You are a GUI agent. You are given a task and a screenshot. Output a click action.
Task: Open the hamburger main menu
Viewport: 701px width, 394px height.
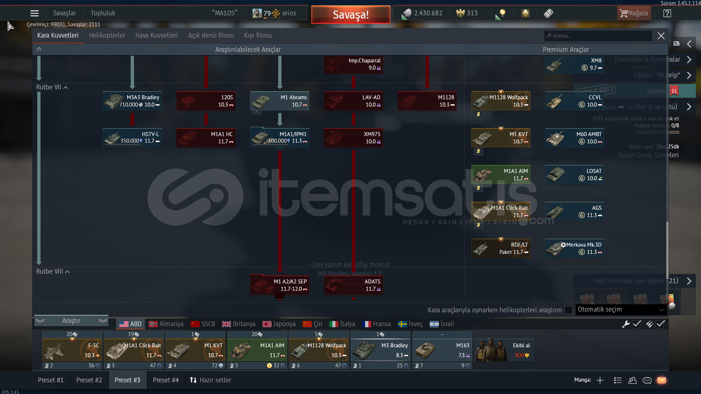point(34,13)
